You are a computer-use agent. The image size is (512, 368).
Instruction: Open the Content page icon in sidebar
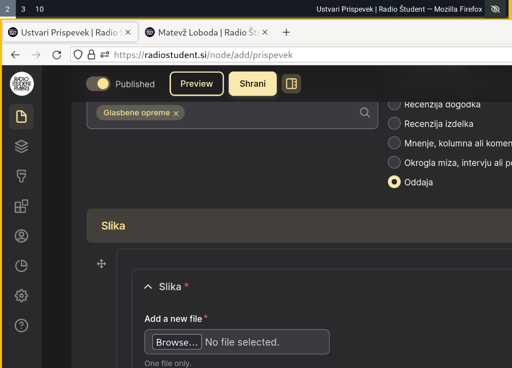[x=21, y=116]
